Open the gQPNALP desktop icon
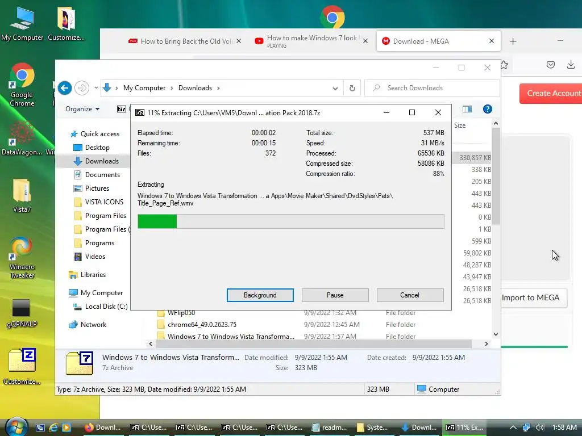582x436 pixels. pos(22,313)
